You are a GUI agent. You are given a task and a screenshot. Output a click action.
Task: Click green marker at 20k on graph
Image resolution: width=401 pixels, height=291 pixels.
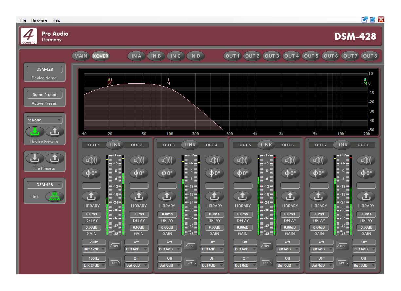click(365, 82)
